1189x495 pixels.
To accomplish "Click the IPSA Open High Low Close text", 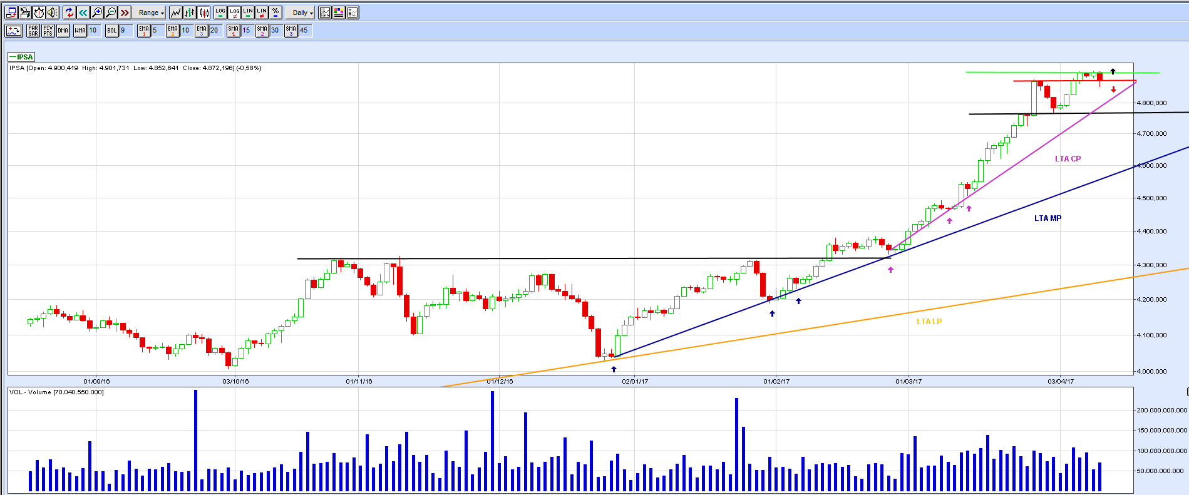I will 135,68.
